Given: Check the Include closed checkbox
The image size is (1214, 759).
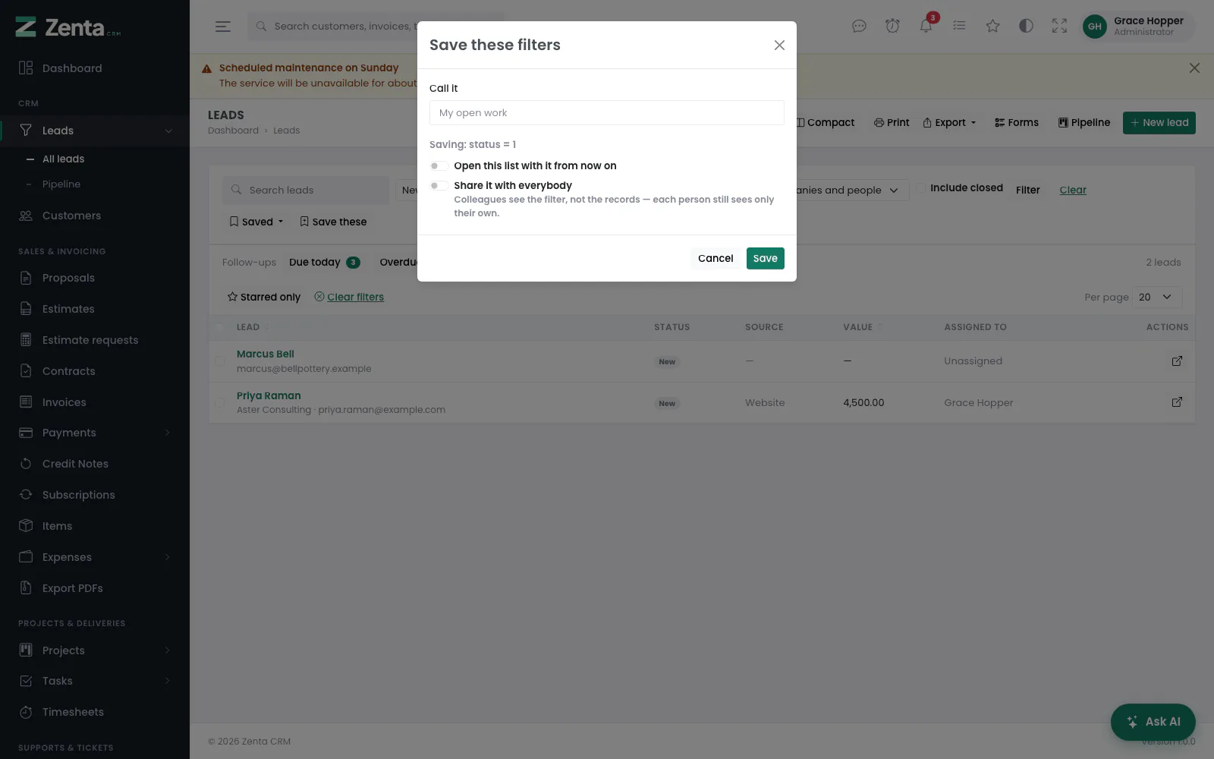Looking at the screenshot, I should coord(921,188).
